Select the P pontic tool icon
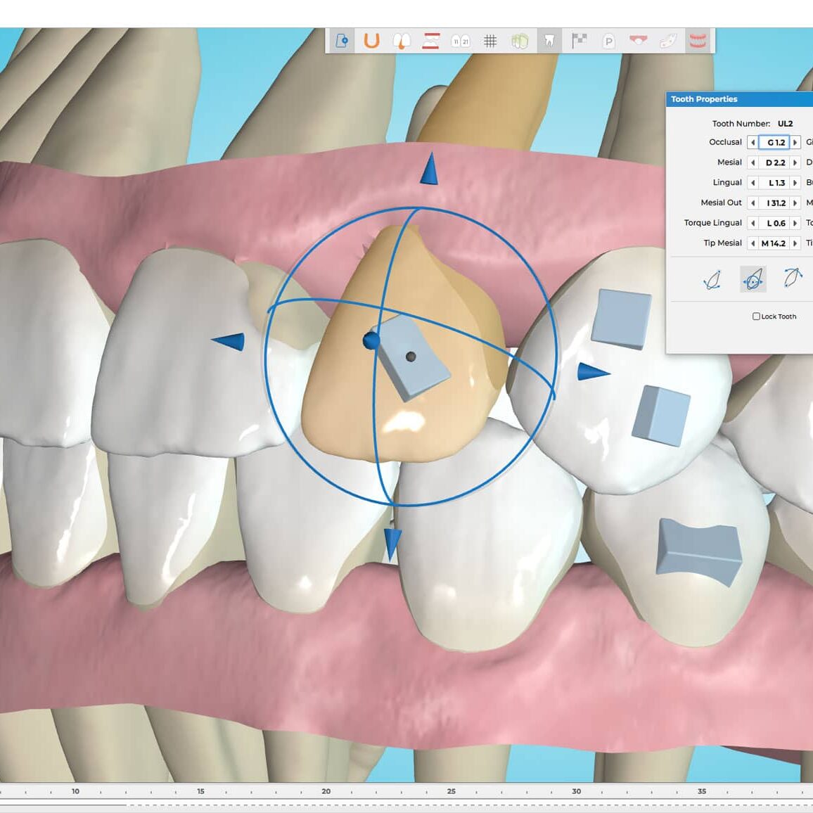 click(x=609, y=41)
